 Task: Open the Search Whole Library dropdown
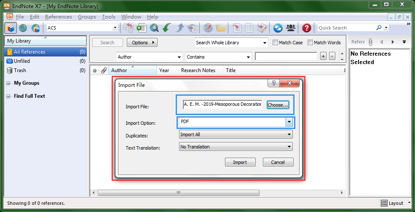point(265,43)
